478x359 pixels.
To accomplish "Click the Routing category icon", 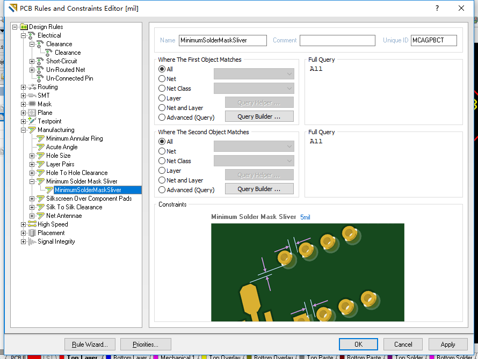I will pyautogui.click(x=32, y=87).
